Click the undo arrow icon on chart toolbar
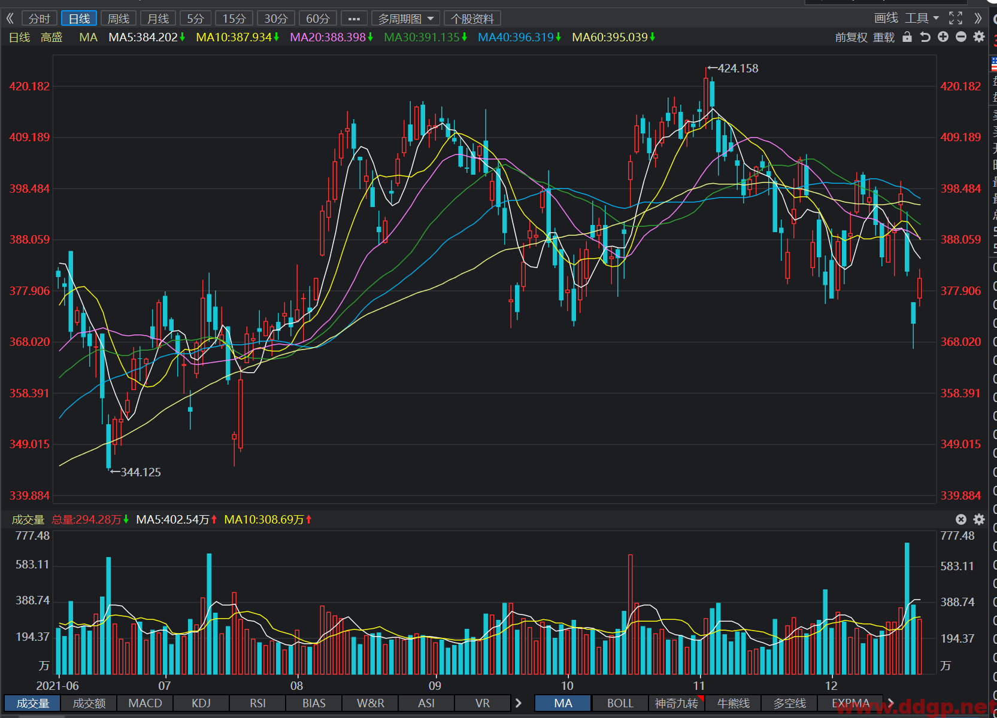 click(925, 37)
